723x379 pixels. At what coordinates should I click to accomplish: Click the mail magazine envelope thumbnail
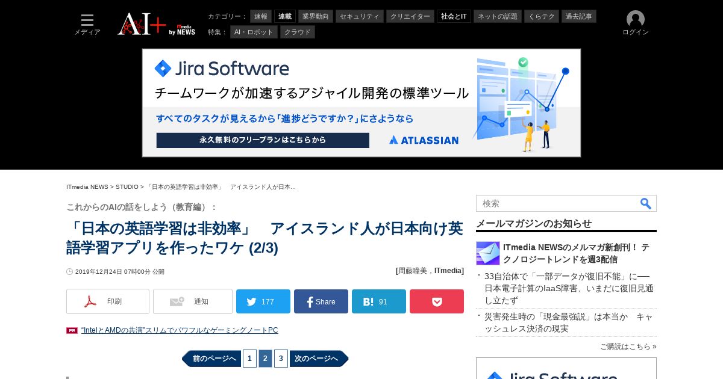point(488,253)
